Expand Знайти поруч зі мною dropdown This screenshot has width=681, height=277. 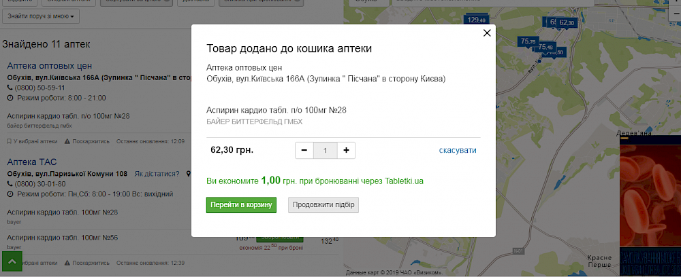(40, 16)
